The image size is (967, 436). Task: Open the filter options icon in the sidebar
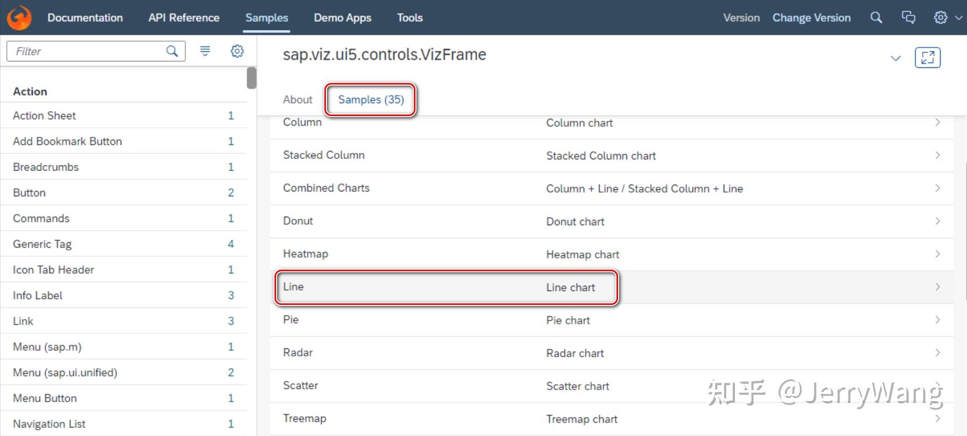click(x=205, y=51)
